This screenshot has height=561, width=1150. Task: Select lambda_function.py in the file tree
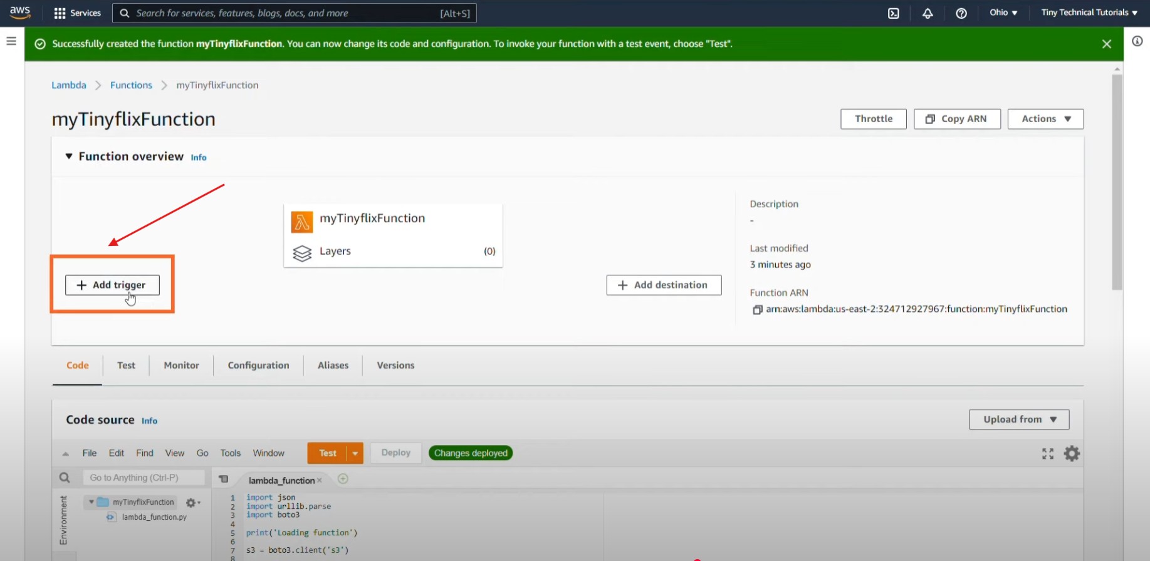[154, 517]
